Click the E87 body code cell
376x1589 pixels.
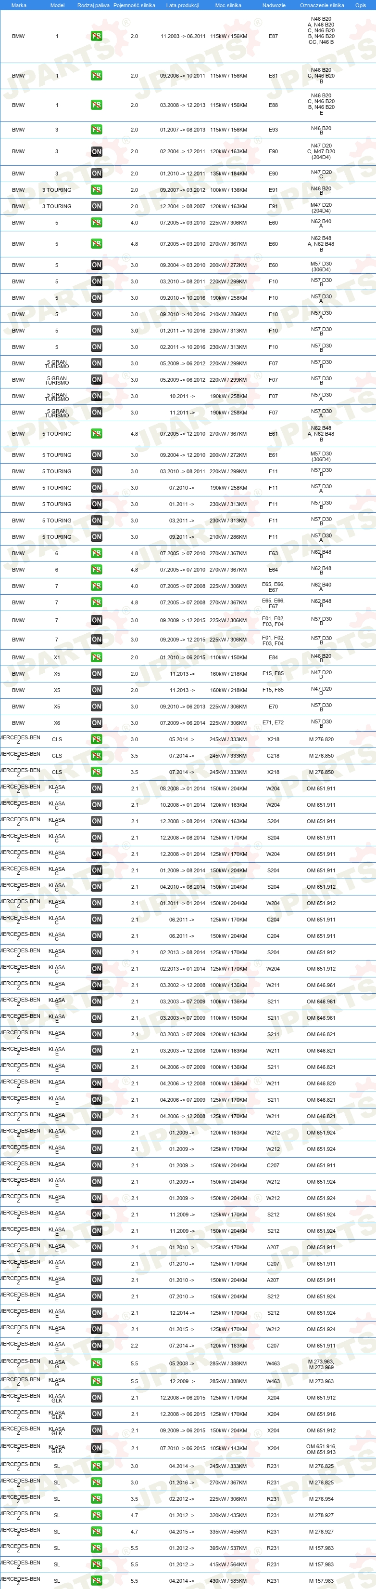(273, 37)
